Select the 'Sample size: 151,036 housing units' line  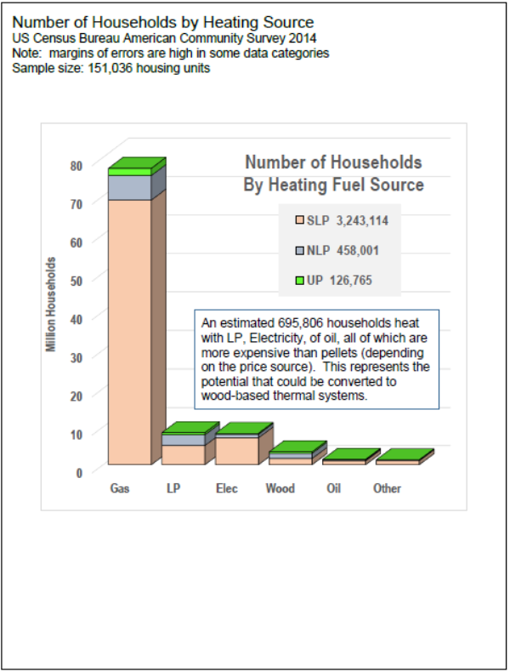coord(111,68)
